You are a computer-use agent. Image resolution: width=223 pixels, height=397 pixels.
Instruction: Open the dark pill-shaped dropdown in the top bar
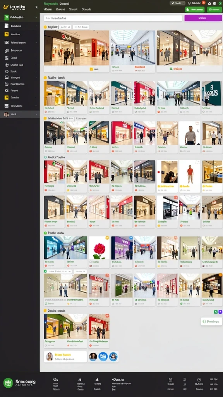point(177,3)
